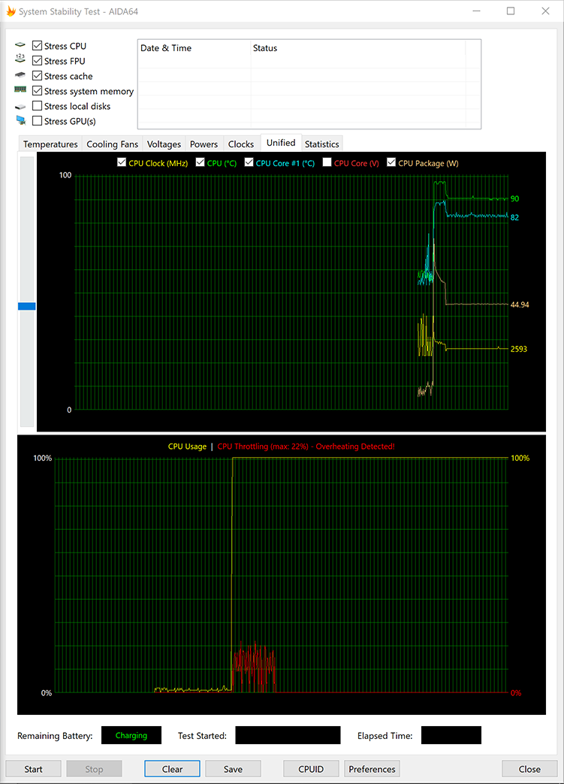Click the 123 FPU icon beside Stress FPU
This screenshot has height=784, width=564.
tap(20, 59)
